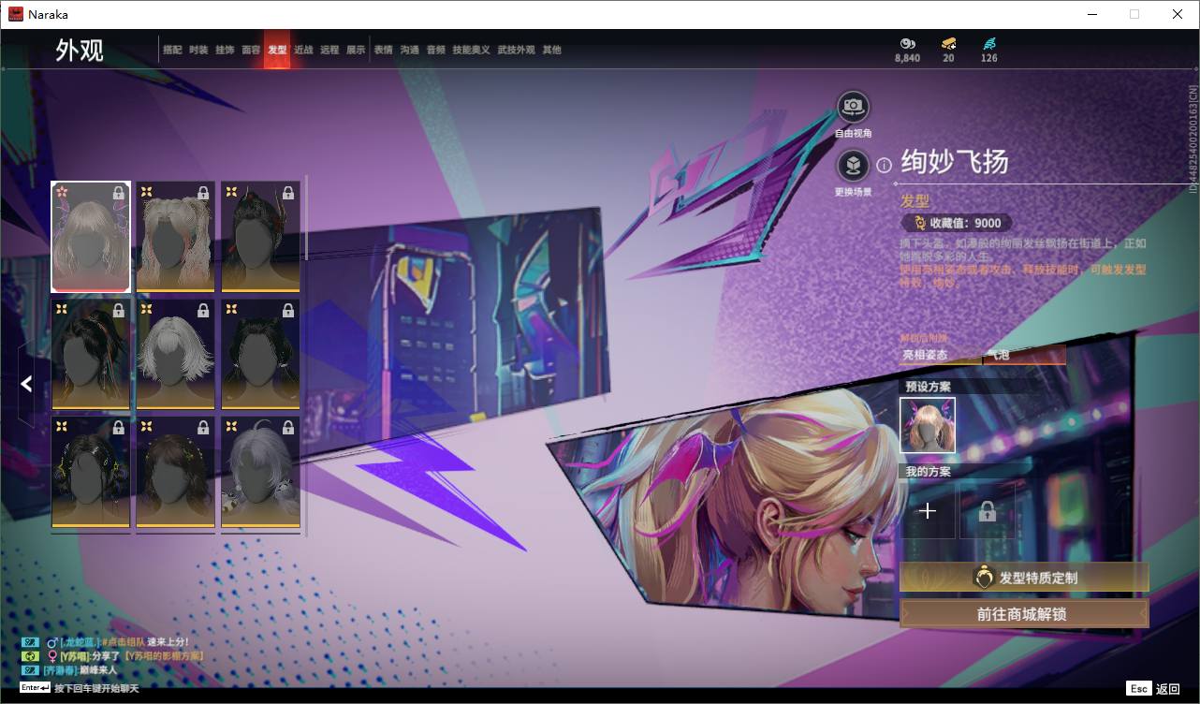
Task: Open the 展示 tab
Action: 356,50
